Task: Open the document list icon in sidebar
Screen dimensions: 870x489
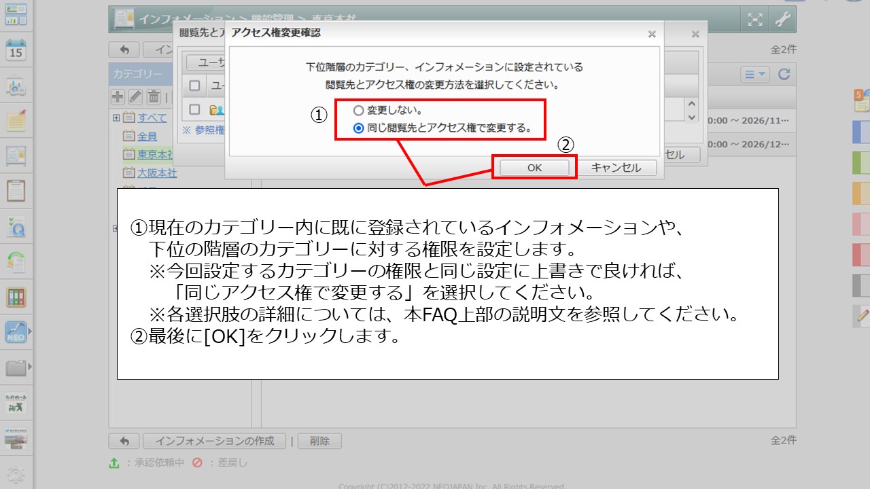Action: 16,156
